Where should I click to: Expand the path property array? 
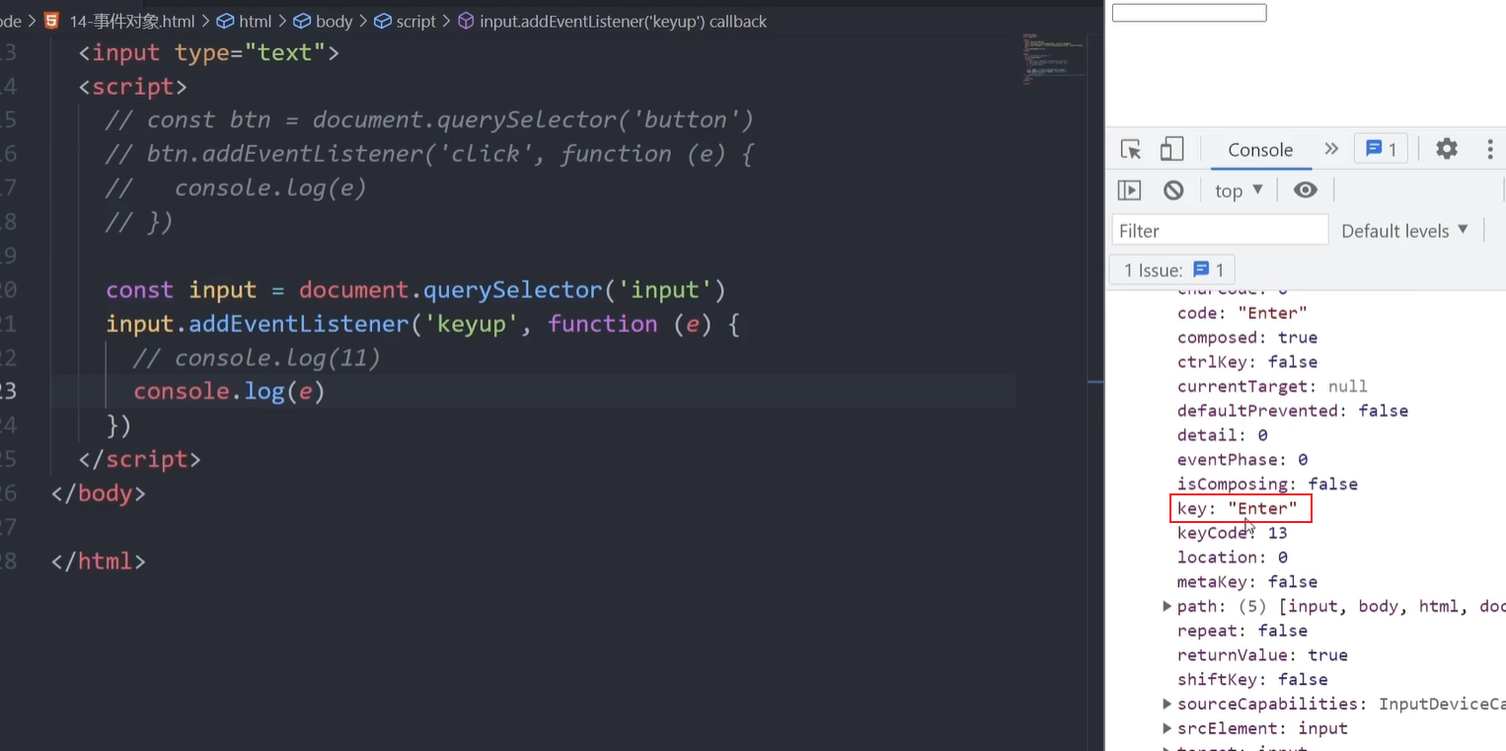[x=1167, y=606]
